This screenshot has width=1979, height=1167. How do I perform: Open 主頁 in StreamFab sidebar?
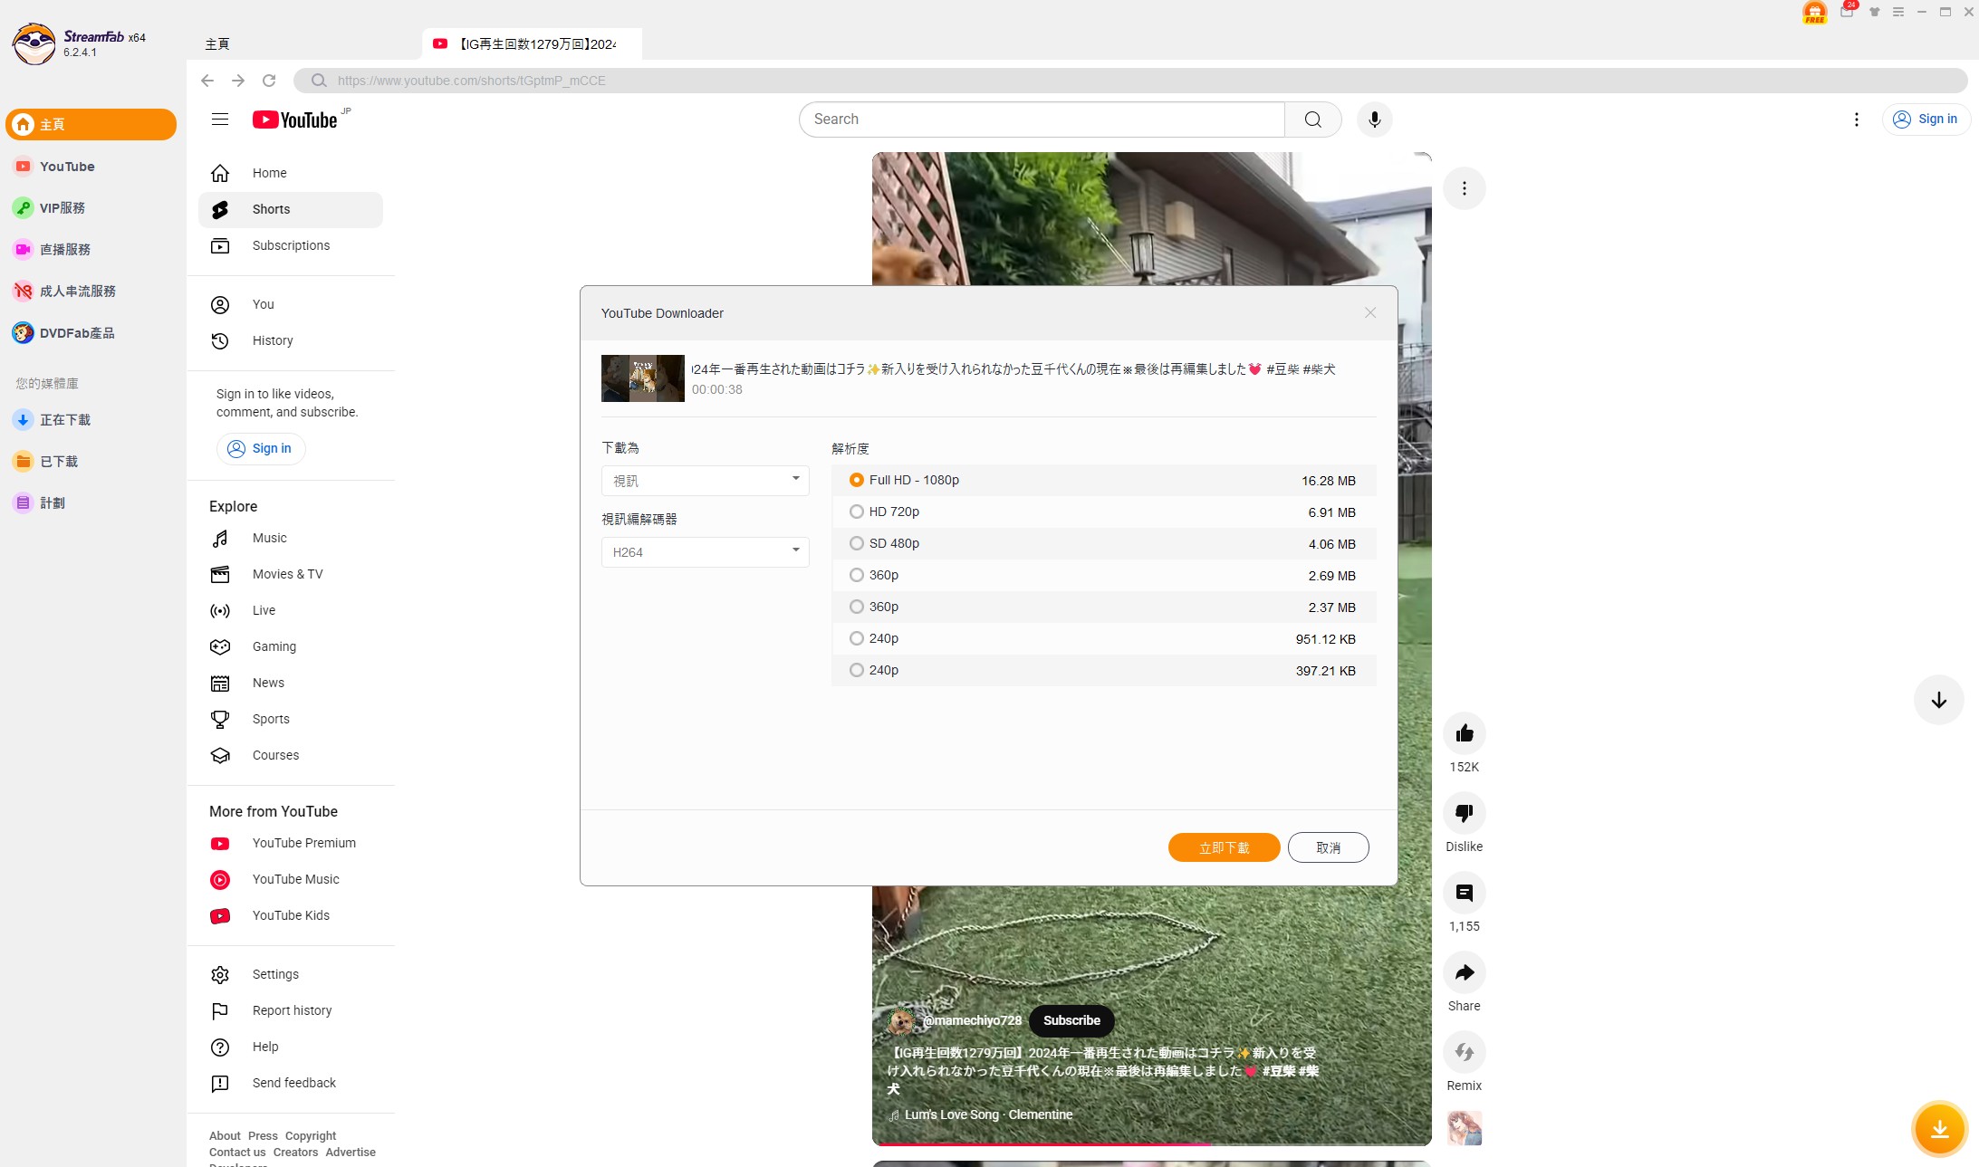coord(91,125)
